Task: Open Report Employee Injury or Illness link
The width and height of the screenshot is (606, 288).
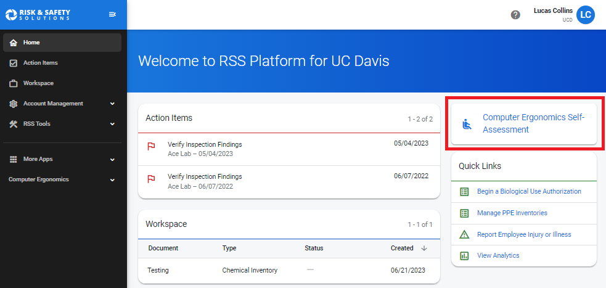Action: (524, 234)
